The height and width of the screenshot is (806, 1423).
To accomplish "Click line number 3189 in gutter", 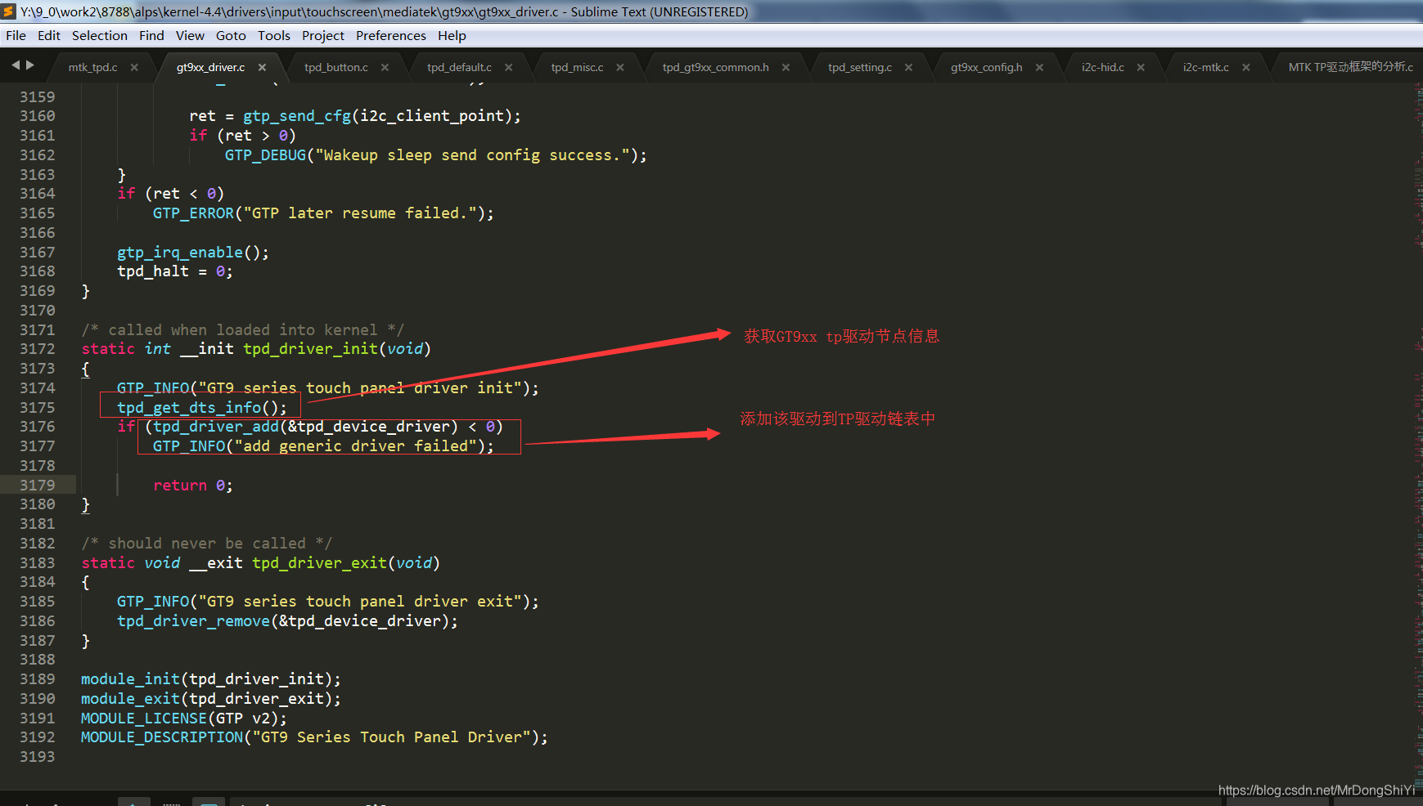I will coord(38,678).
